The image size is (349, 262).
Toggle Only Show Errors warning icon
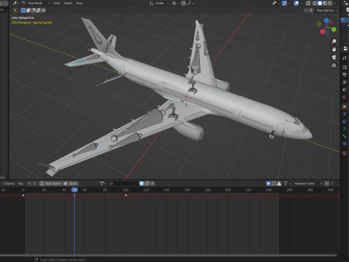(279, 183)
